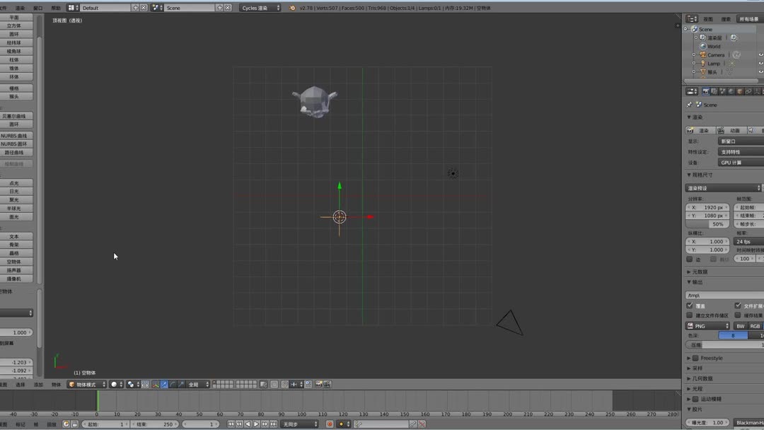Toggle the 文件扩展 file extension checkbox

tap(737, 305)
